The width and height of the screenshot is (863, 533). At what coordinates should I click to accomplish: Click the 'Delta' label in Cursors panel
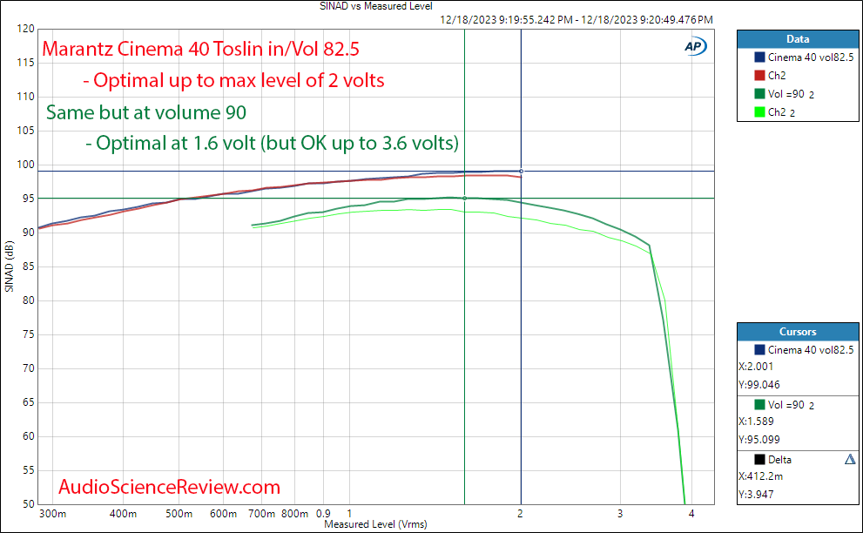[779, 459]
